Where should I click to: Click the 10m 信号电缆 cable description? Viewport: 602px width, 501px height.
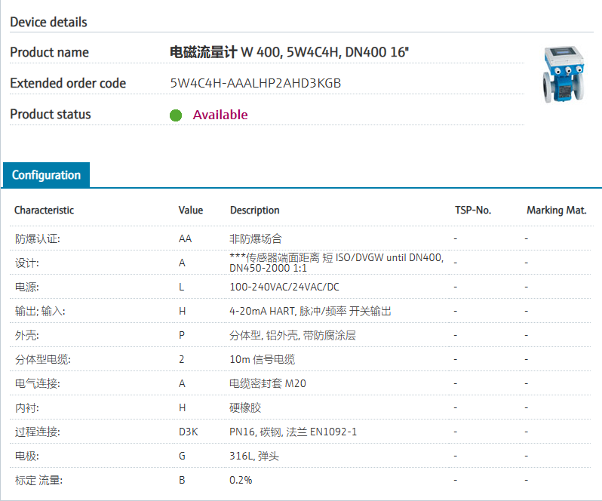point(262,359)
